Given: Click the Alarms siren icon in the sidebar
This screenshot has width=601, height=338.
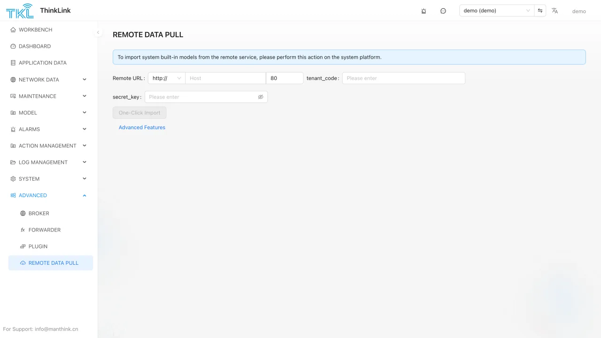Looking at the screenshot, I should point(13,129).
